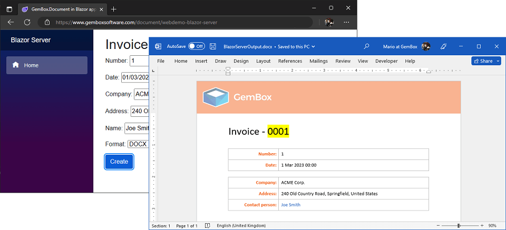Refresh the browser page
This screenshot has height=230, width=506.
point(27,23)
